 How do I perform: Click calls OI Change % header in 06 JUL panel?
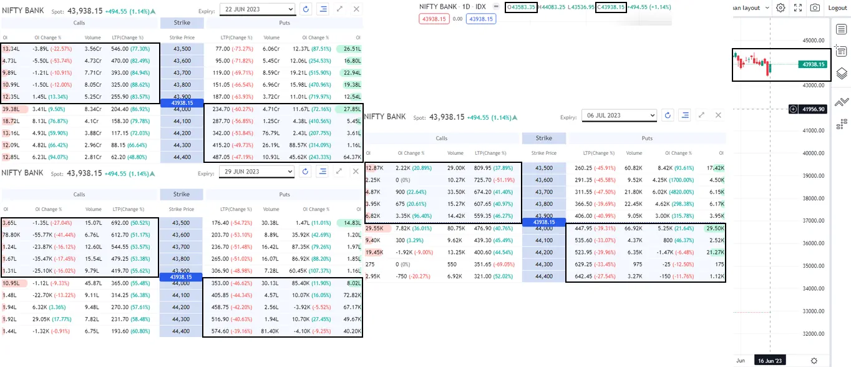[x=411, y=153]
